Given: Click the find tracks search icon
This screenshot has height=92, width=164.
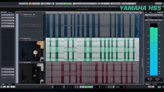Looking at the screenshot, I should 44,13.
